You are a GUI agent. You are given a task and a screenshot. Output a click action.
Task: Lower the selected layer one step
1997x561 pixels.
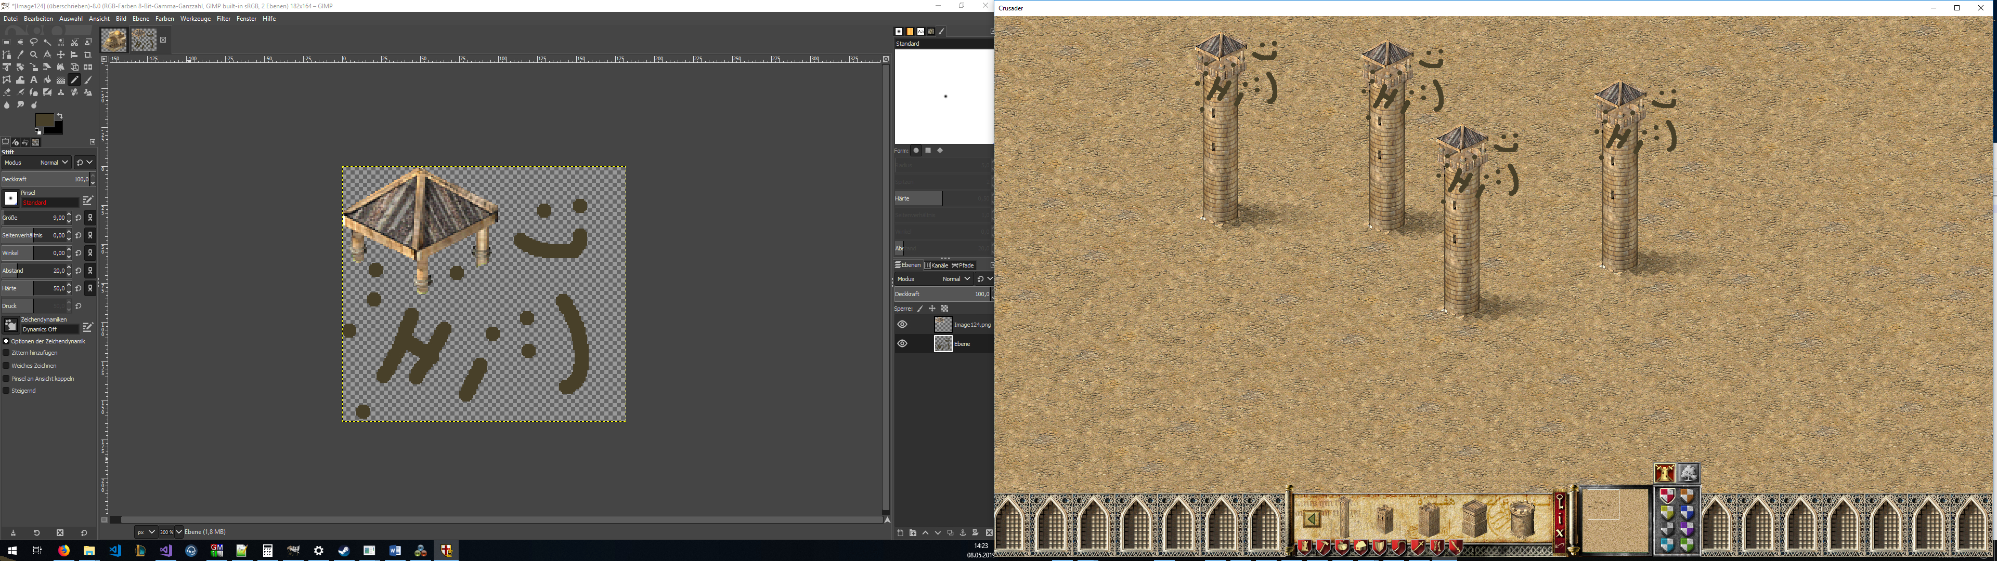(937, 533)
